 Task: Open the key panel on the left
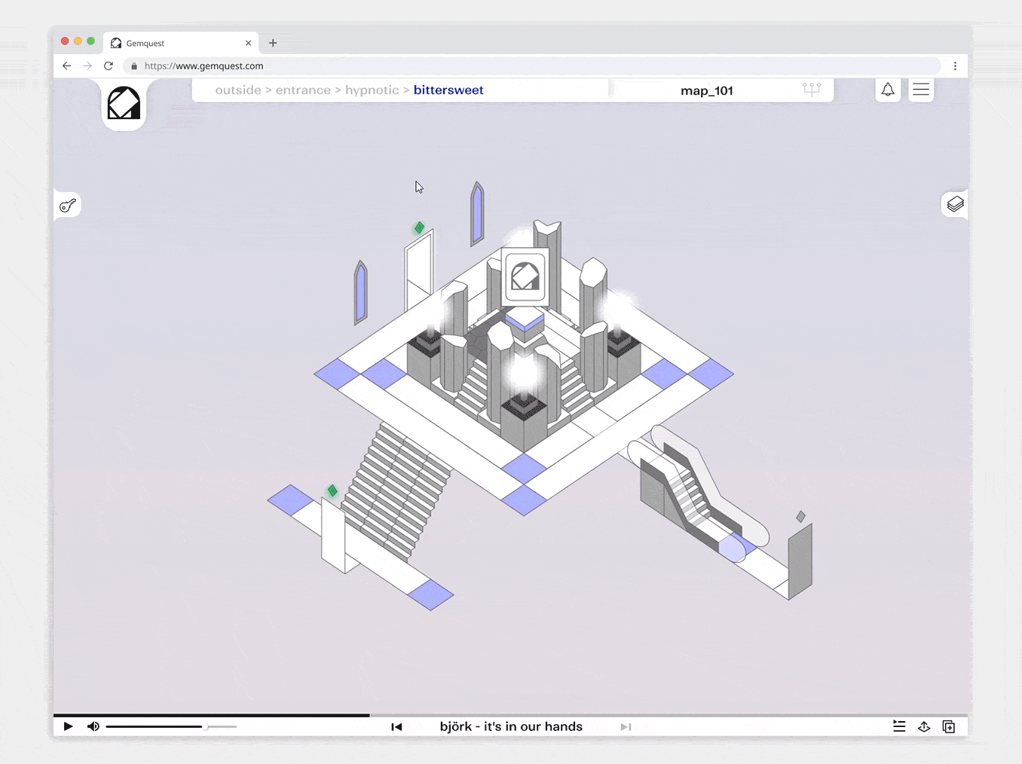[x=68, y=205]
